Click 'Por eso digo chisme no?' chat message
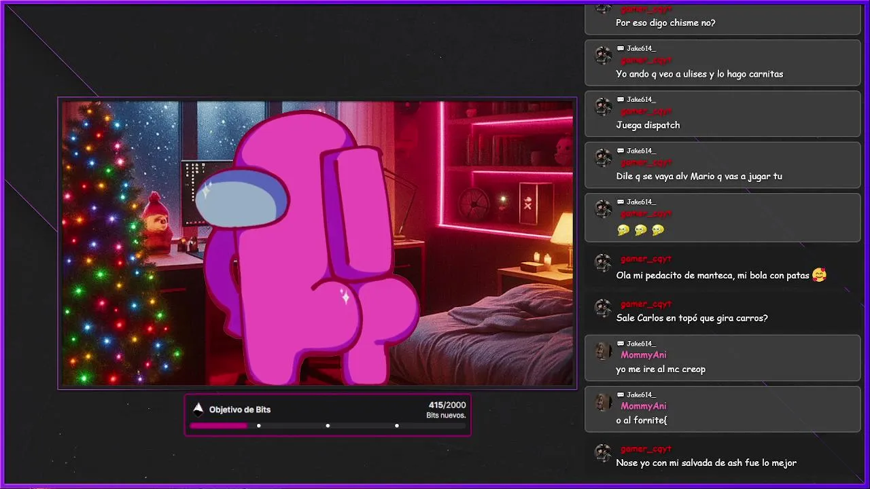Viewport: 870px width, 489px height. pos(665,22)
